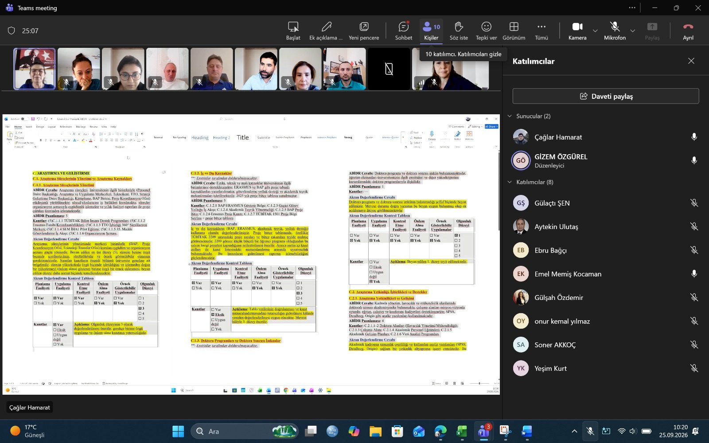Click the Daveti paylaş button

(x=606, y=96)
